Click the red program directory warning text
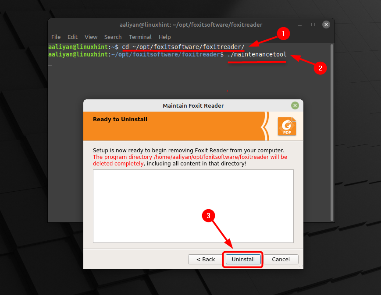 tap(190, 160)
